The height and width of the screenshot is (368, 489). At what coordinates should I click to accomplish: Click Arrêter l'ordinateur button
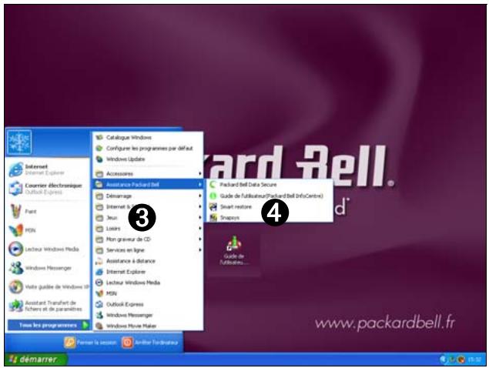(x=150, y=343)
